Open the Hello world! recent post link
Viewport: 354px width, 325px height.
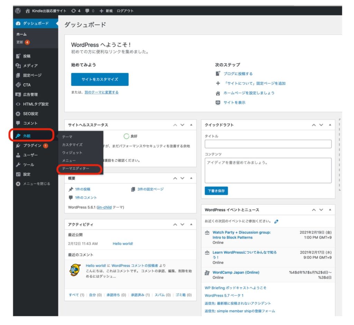[x=123, y=243]
